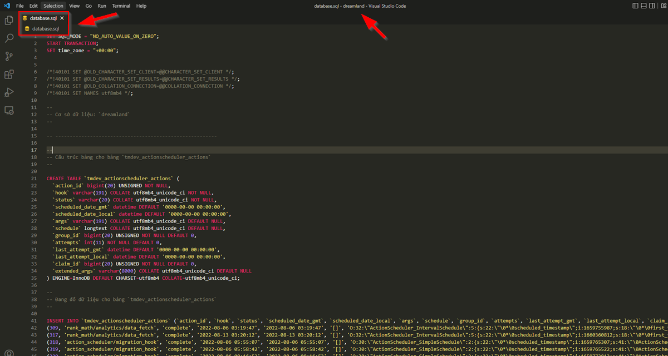Open the Source Control view
Screen dimensions: 668x356
[8, 56]
